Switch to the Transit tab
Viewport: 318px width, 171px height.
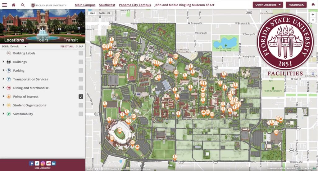[71, 40]
